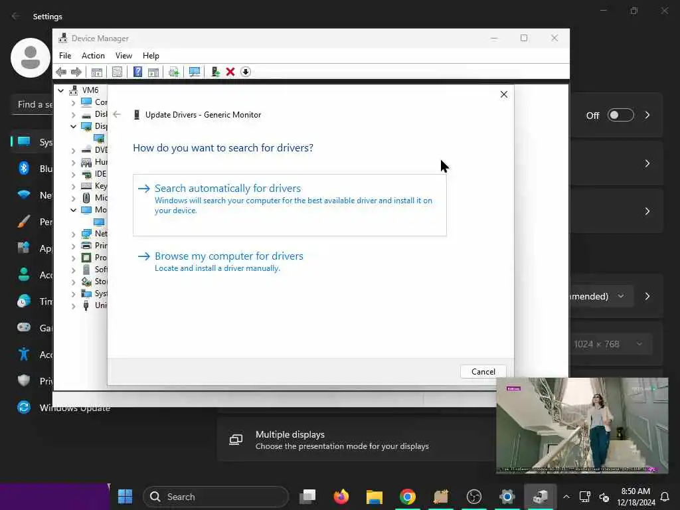This screenshot has width=680, height=510.
Task: Click the user profile avatar in Settings
Action: coord(31,58)
